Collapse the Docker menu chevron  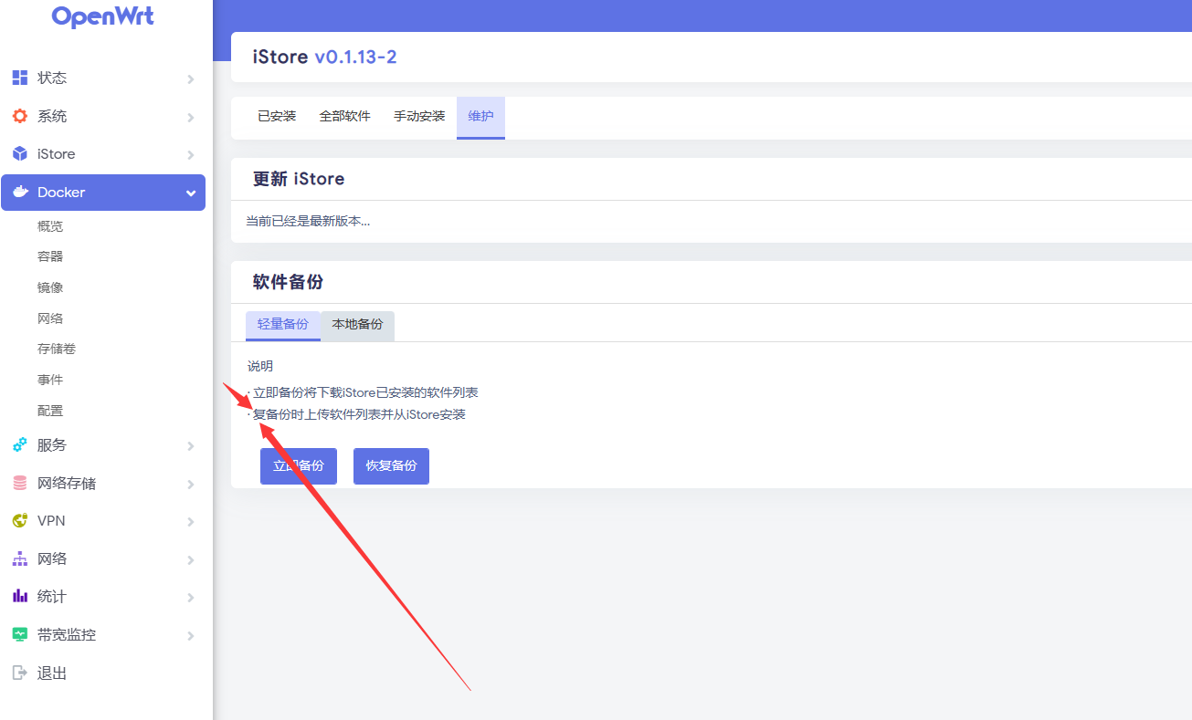(191, 193)
